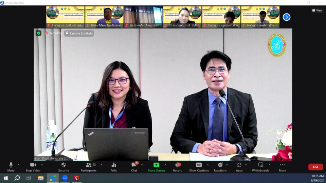Click the green Share Screen icon
The height and width of the screenshot is (183, 326).
pyautogui.click(x=156, y=165)
